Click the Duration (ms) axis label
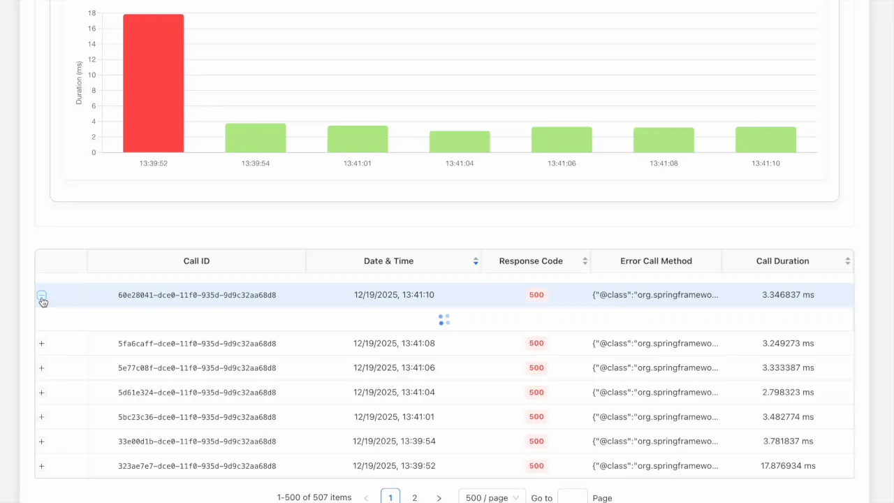 pos(78,82)
